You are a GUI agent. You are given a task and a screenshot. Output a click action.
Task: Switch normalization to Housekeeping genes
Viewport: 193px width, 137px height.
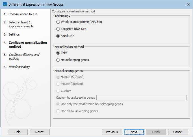(x=58, y=60)
